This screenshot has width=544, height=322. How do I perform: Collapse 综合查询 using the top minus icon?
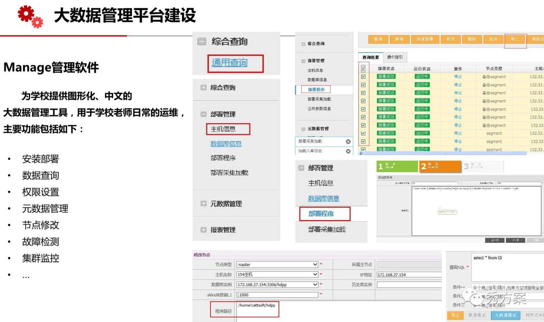pos(202,42)
